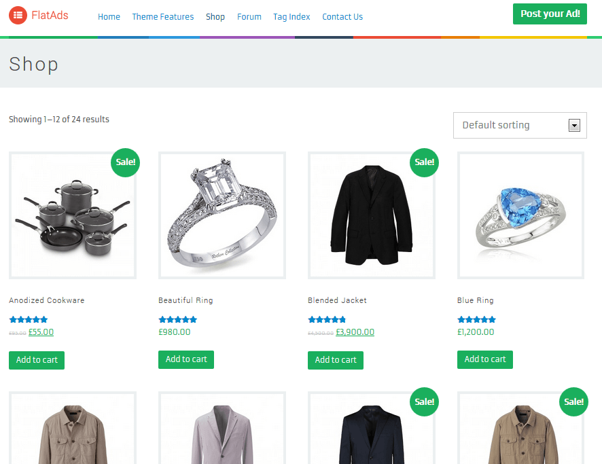The image size is (602, 464).
Task: Go to the Home menu item
Action: point(109,17)
